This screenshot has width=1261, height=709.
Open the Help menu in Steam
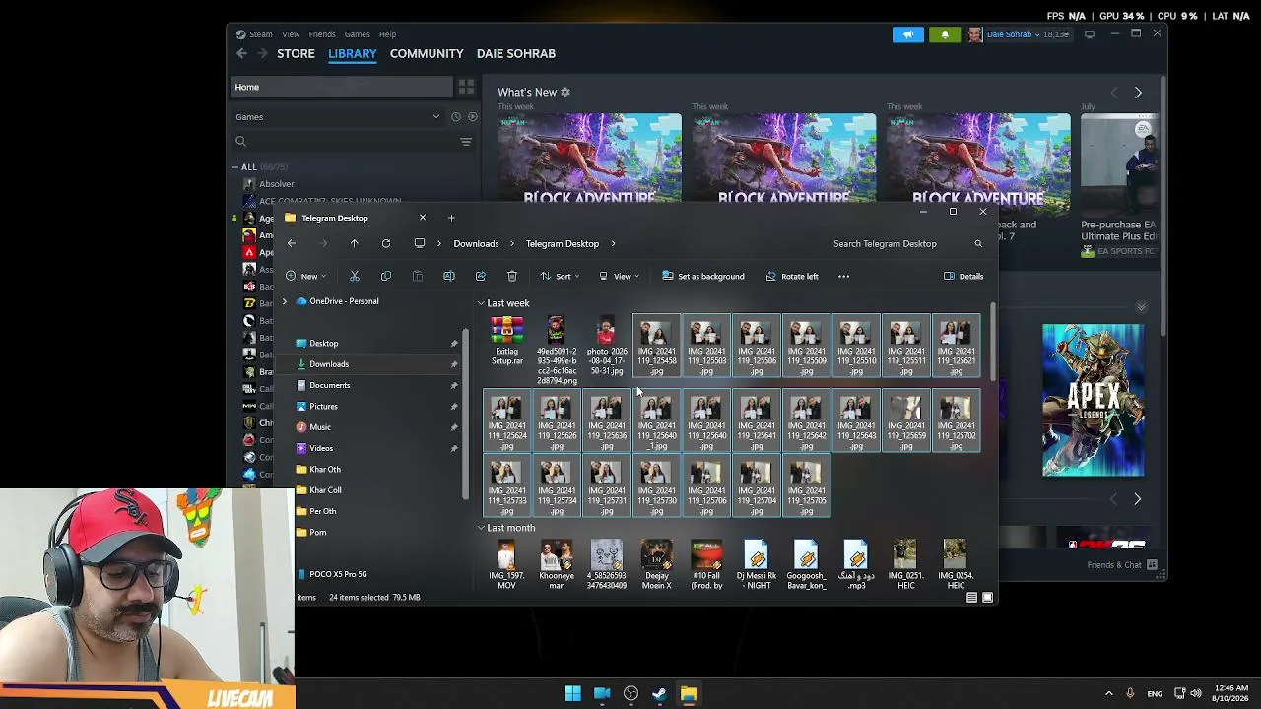pyautogui.click(x=387, y=34)
